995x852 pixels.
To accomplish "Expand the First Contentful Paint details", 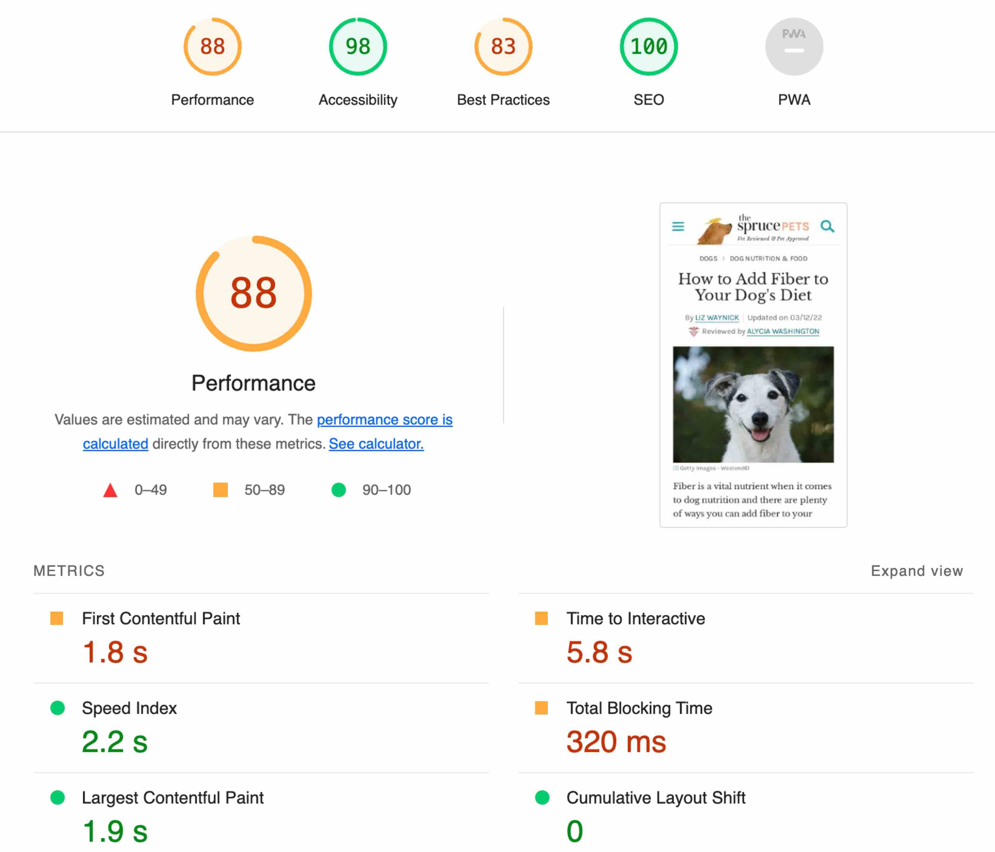I will click(161, 618).
